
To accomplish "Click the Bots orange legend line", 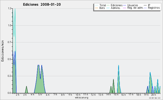I will (x=96, y=8).
